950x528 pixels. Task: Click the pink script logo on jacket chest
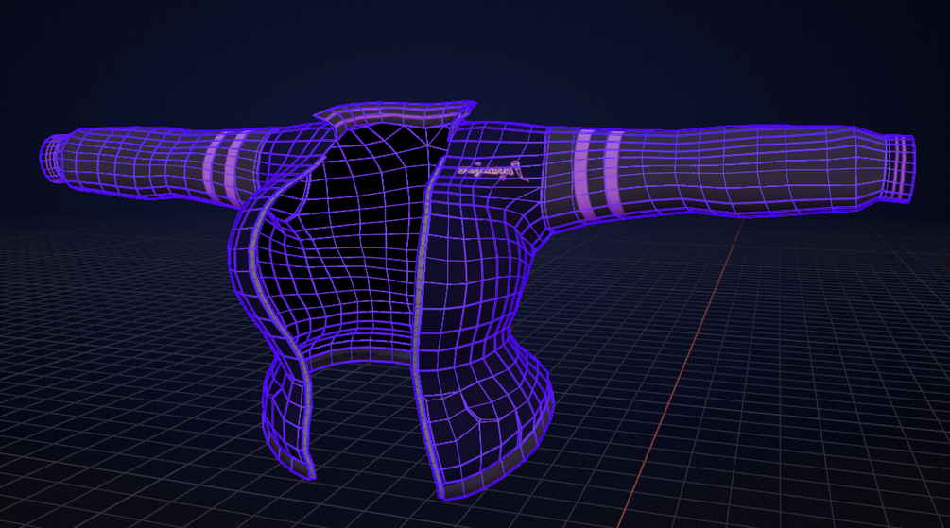[492, 171]
